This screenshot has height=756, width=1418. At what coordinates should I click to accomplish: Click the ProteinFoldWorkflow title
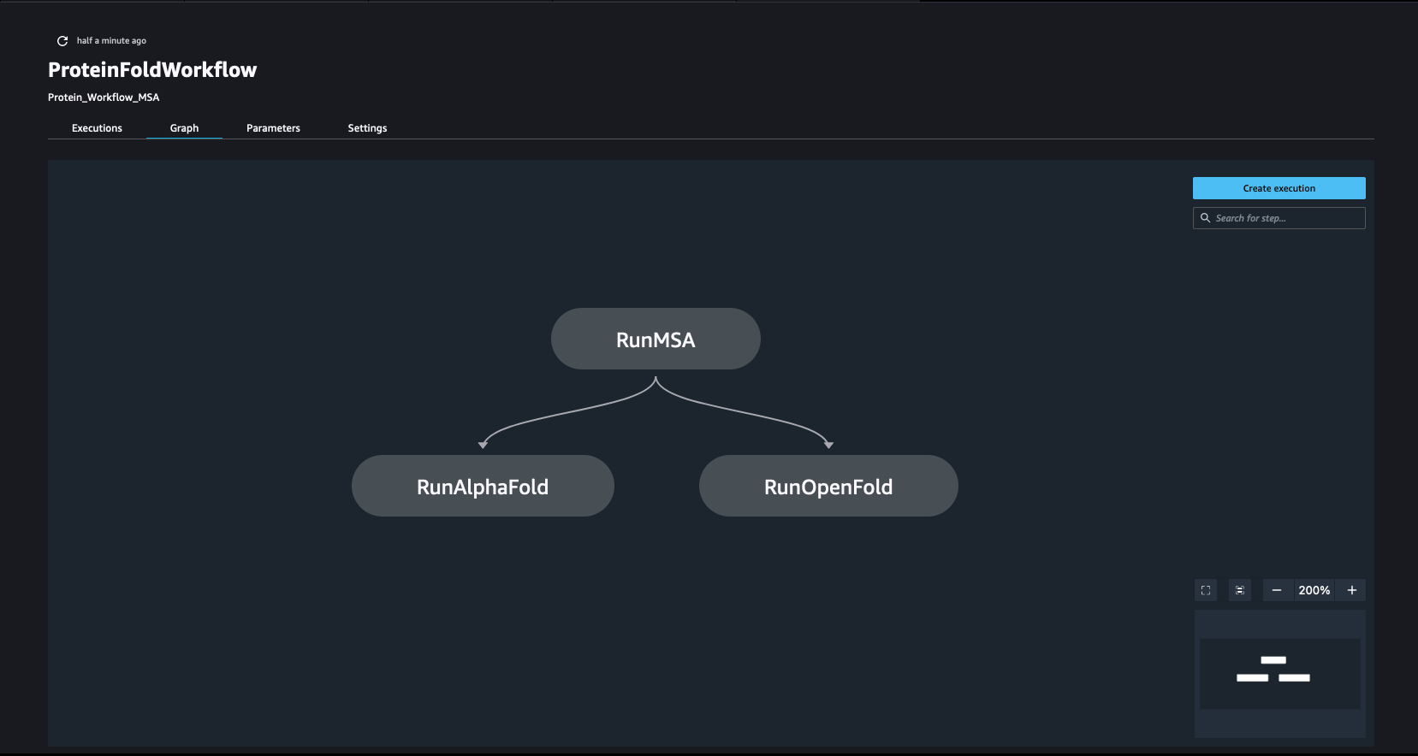(x=152, y=70)
